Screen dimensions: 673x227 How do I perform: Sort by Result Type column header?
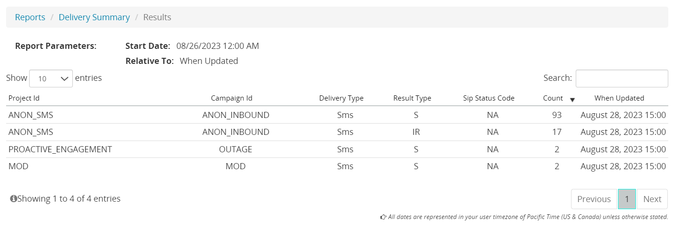tap(412, 98)
